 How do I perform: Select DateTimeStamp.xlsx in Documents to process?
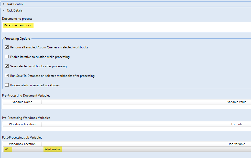(x=17, y=25)
